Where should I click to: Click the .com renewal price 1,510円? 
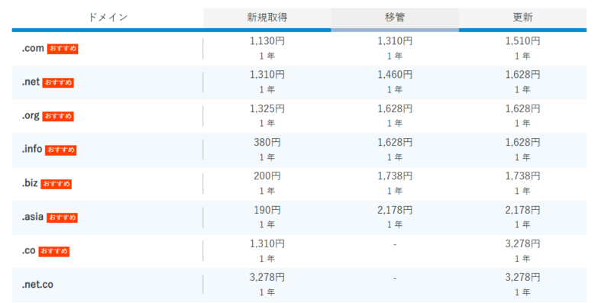point(522,40)
